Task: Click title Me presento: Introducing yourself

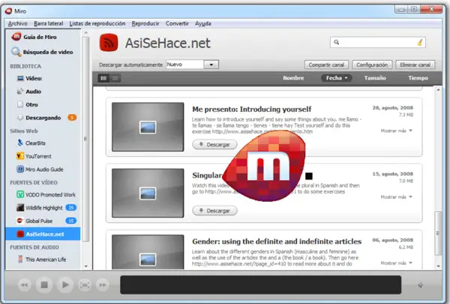Action: pyautogui.click(x=252, y=109)
